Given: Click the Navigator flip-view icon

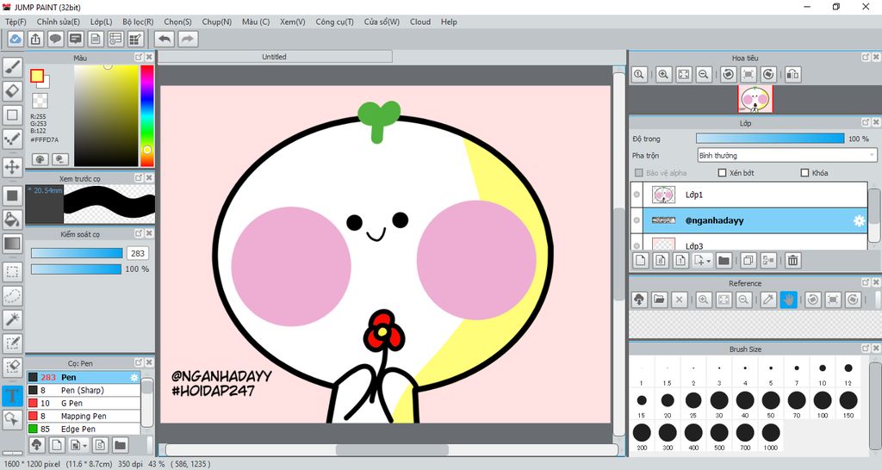Looking at the screenshot, I should click(x=792, y=74).
